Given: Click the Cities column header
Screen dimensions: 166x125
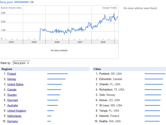Looking at the screenshot, I should pyautogui.click(x=97, y=69).
